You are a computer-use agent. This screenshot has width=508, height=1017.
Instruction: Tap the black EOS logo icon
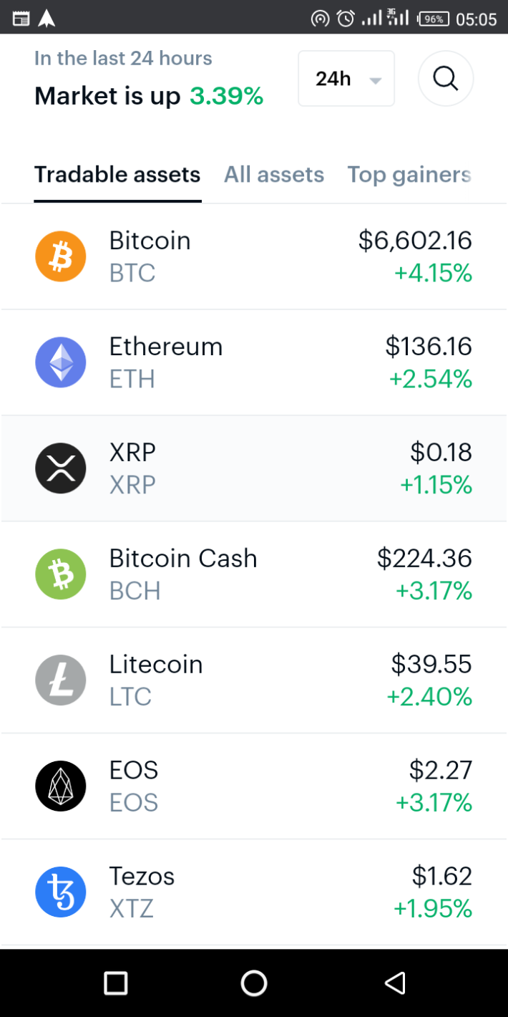tap(61, 786)
